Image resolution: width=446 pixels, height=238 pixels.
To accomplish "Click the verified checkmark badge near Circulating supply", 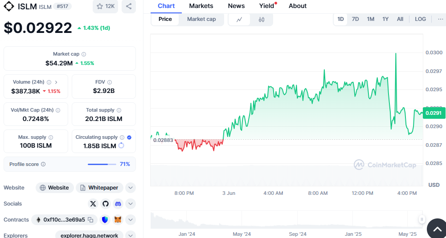I will 129,137.
